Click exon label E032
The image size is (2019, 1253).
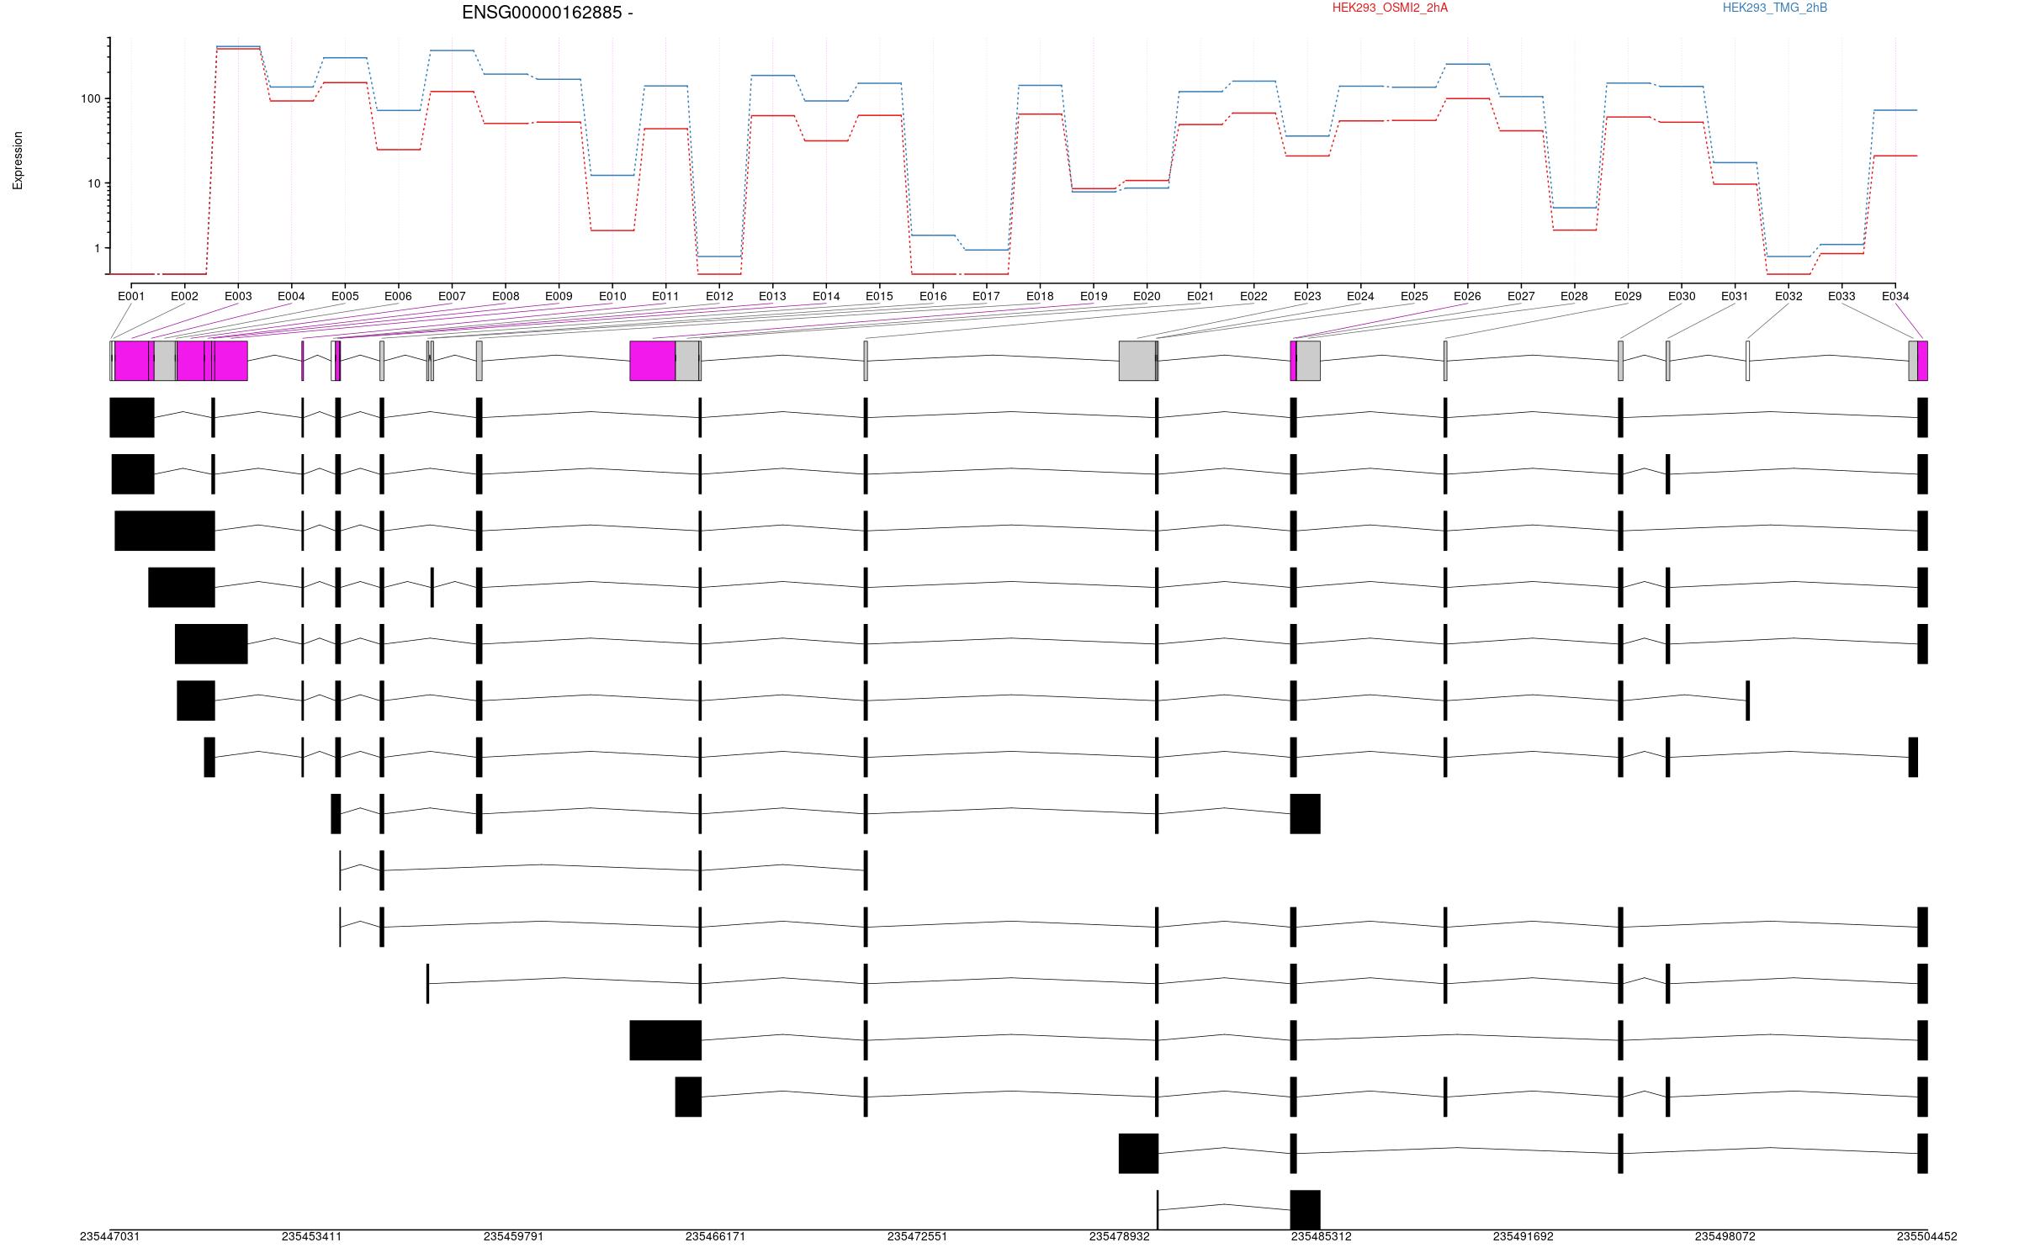(1788, 296)
